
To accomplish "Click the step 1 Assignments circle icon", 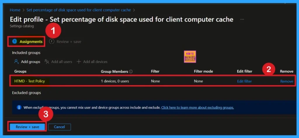I will coord(15,41).
